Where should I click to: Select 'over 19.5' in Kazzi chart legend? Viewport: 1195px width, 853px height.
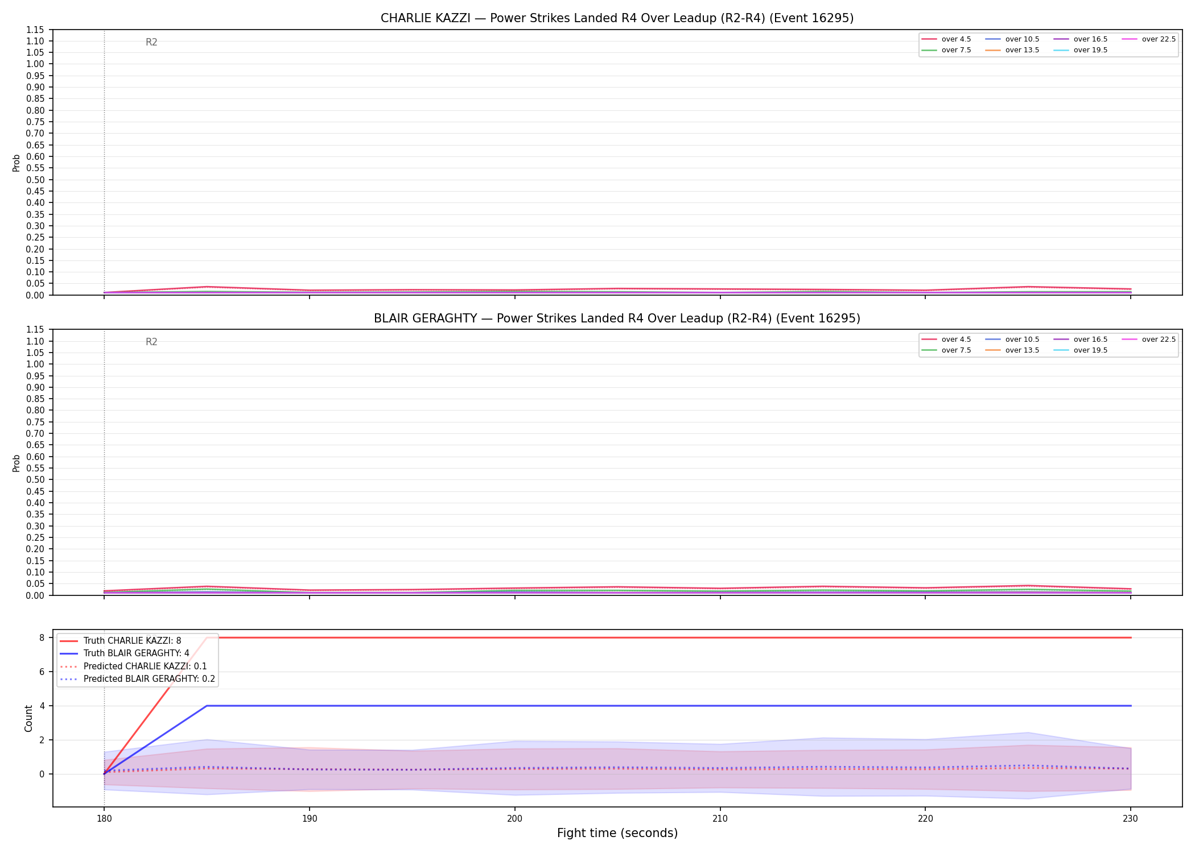(x=1080, y=50)
